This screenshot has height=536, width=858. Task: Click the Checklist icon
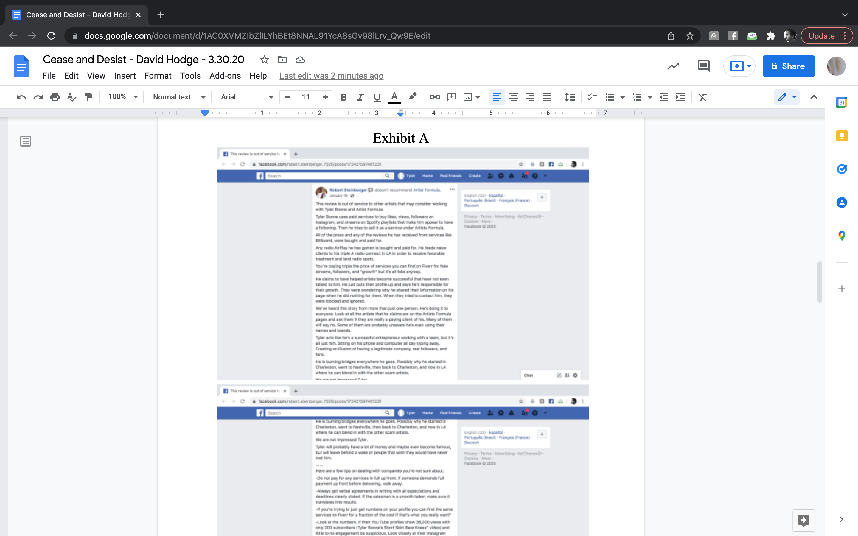pyautogui.click(x=592, y=97)
